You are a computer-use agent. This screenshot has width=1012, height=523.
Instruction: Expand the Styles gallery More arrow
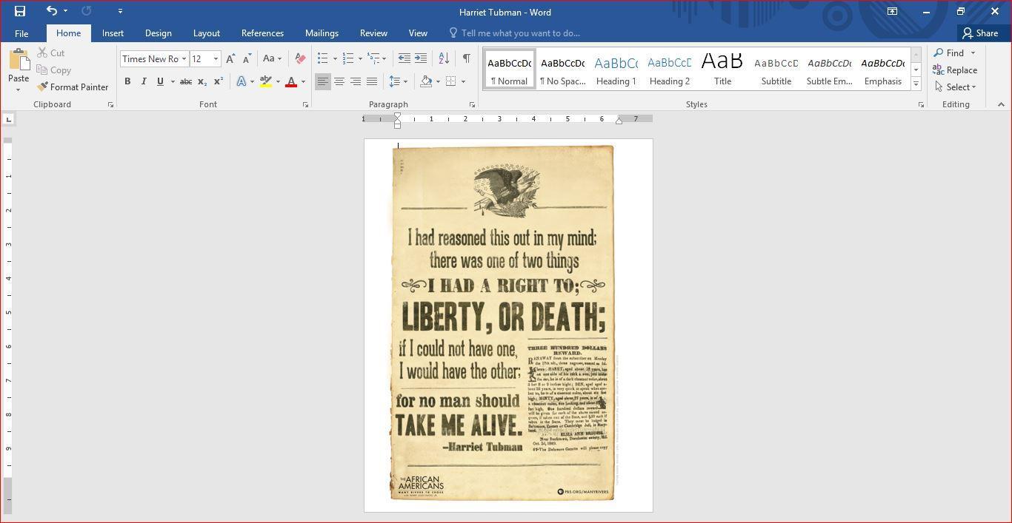(916, 84)
